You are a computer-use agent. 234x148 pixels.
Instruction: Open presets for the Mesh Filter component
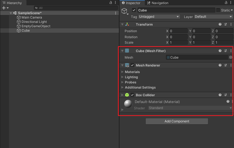(x=226, y=51)
